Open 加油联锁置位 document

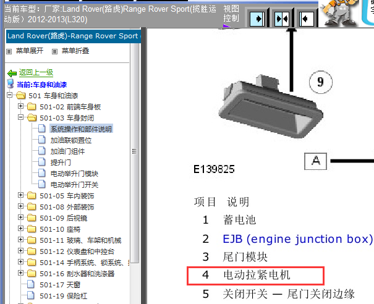coord(71,140)
